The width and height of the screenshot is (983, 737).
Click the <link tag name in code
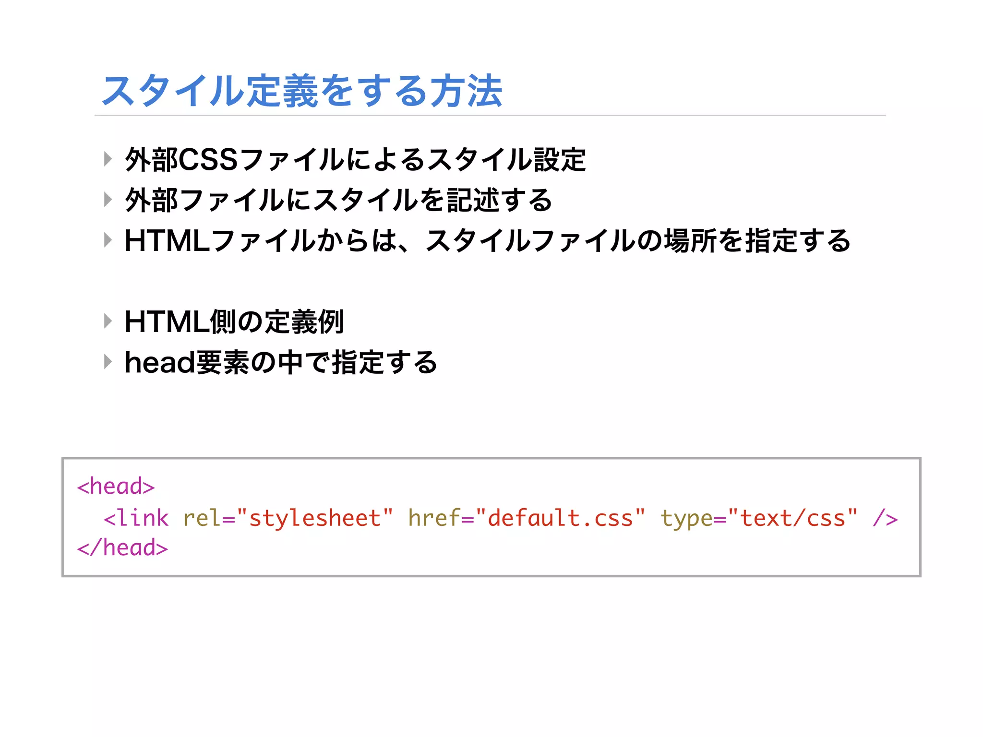136,518
